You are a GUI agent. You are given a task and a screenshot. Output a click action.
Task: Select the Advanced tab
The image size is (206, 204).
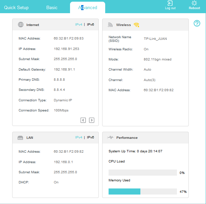click(88, 7)
